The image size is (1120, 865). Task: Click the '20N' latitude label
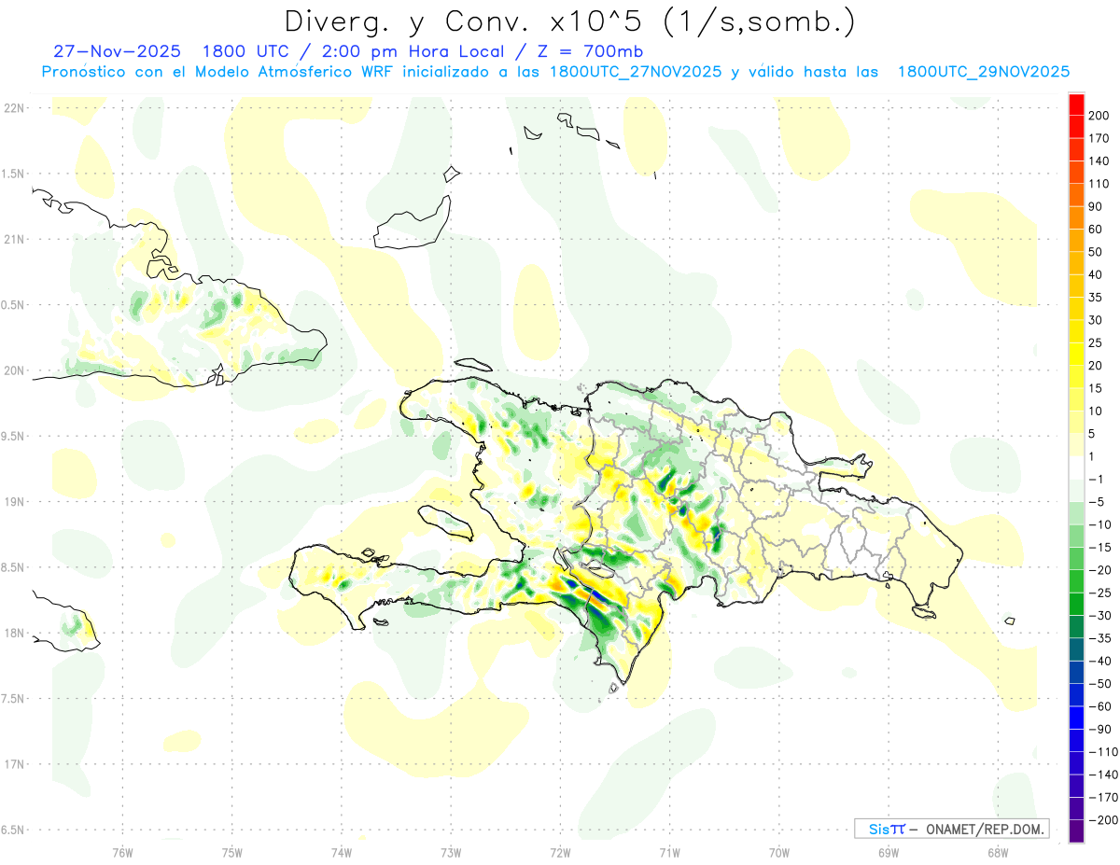13,370
